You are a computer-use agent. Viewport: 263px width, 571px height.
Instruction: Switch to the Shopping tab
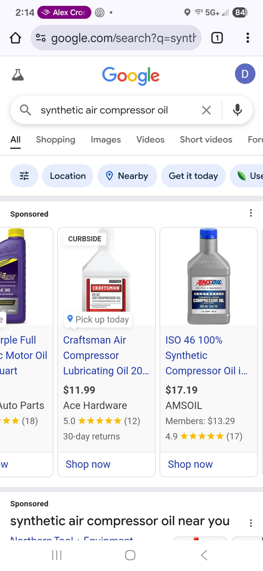tap(56, 140)
